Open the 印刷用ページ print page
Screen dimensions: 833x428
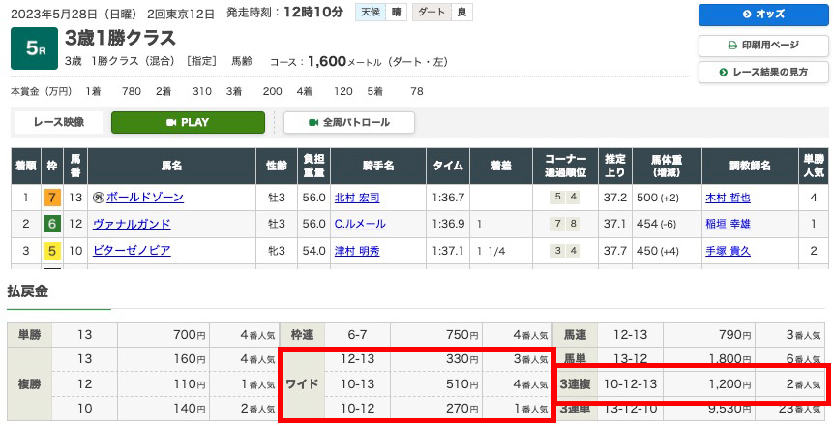[x=763, y=46]
